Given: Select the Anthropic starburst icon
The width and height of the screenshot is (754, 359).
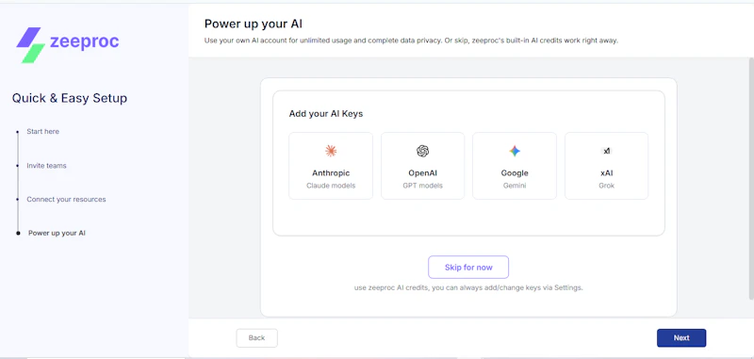Looking at the screenshot, I should point(331,151).
